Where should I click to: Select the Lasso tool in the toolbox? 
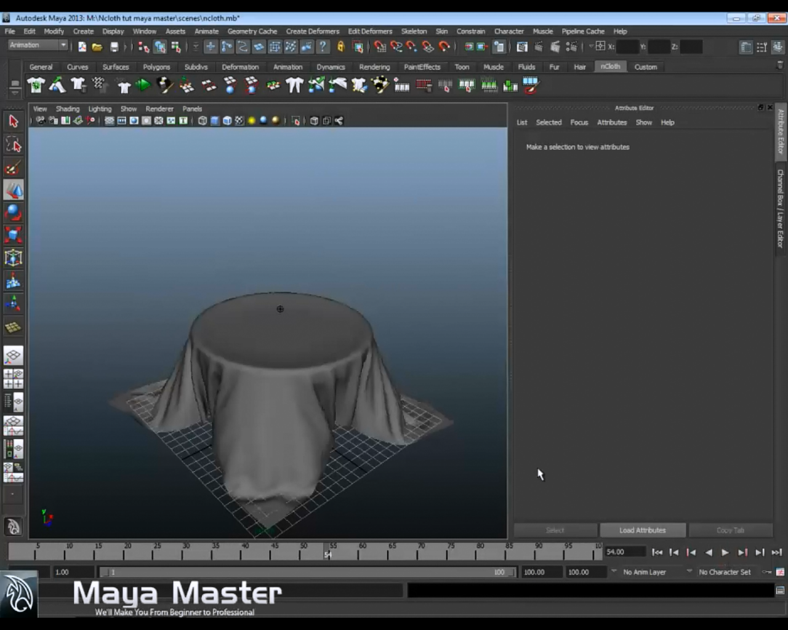point(14,145)
